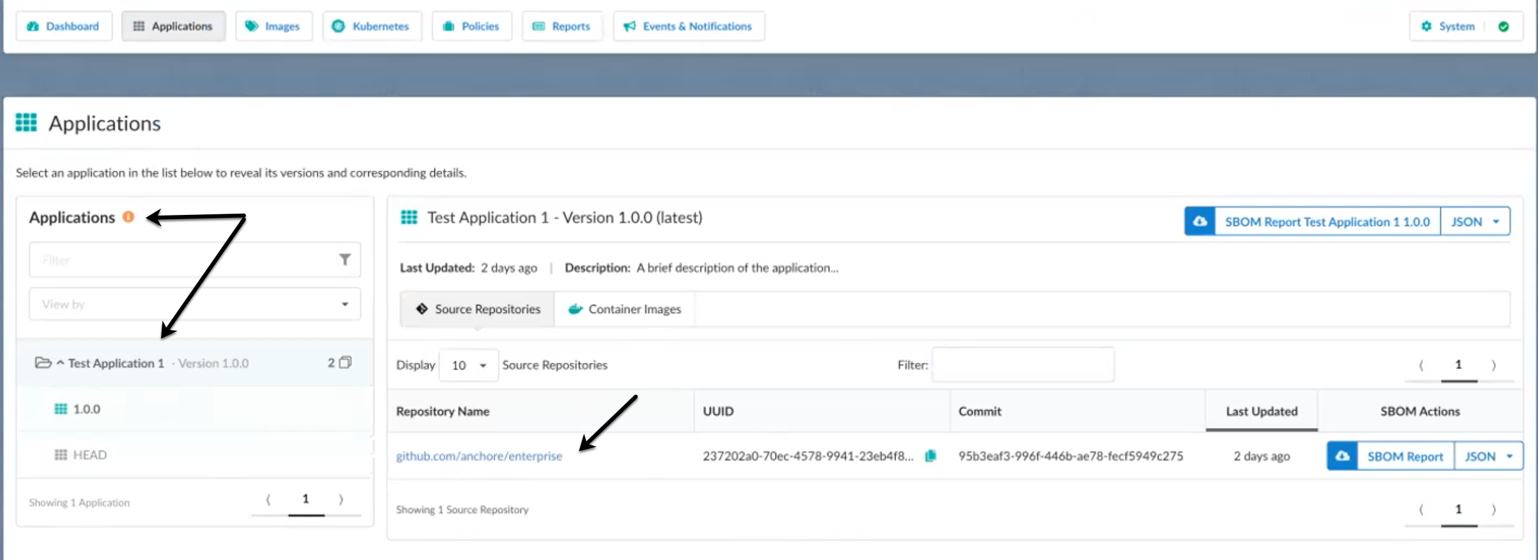Select the Source Repositories tab
The width and height of the screenshot is (1538, 560).
tap(476, 309)
